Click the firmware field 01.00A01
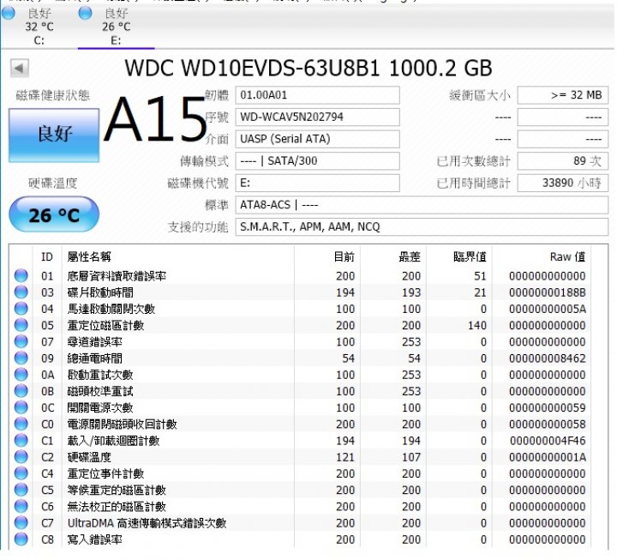The height and width of the screenshot is (560, 617). coord(318,95)
